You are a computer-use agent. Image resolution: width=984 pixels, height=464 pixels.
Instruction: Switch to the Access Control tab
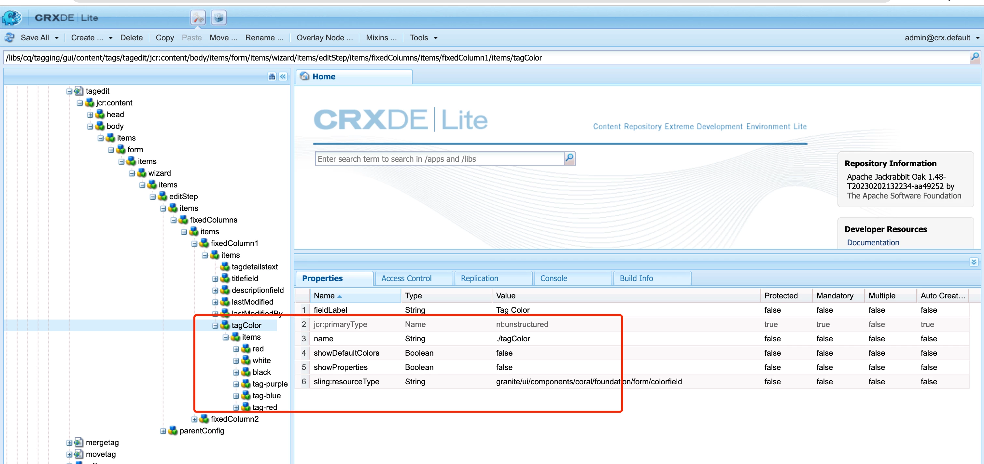point(406,279)
